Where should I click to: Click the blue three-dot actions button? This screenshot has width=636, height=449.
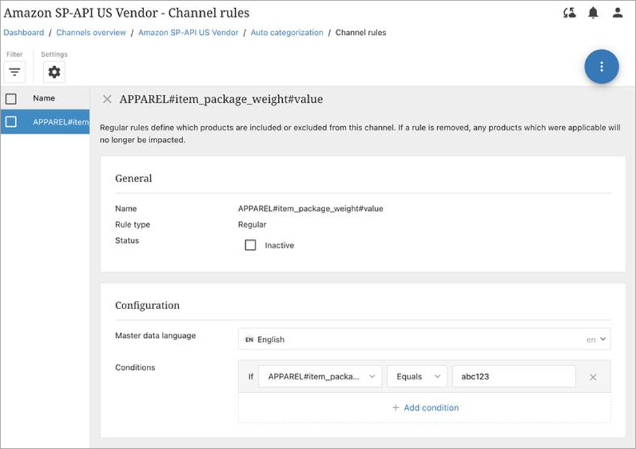[601, 66]
